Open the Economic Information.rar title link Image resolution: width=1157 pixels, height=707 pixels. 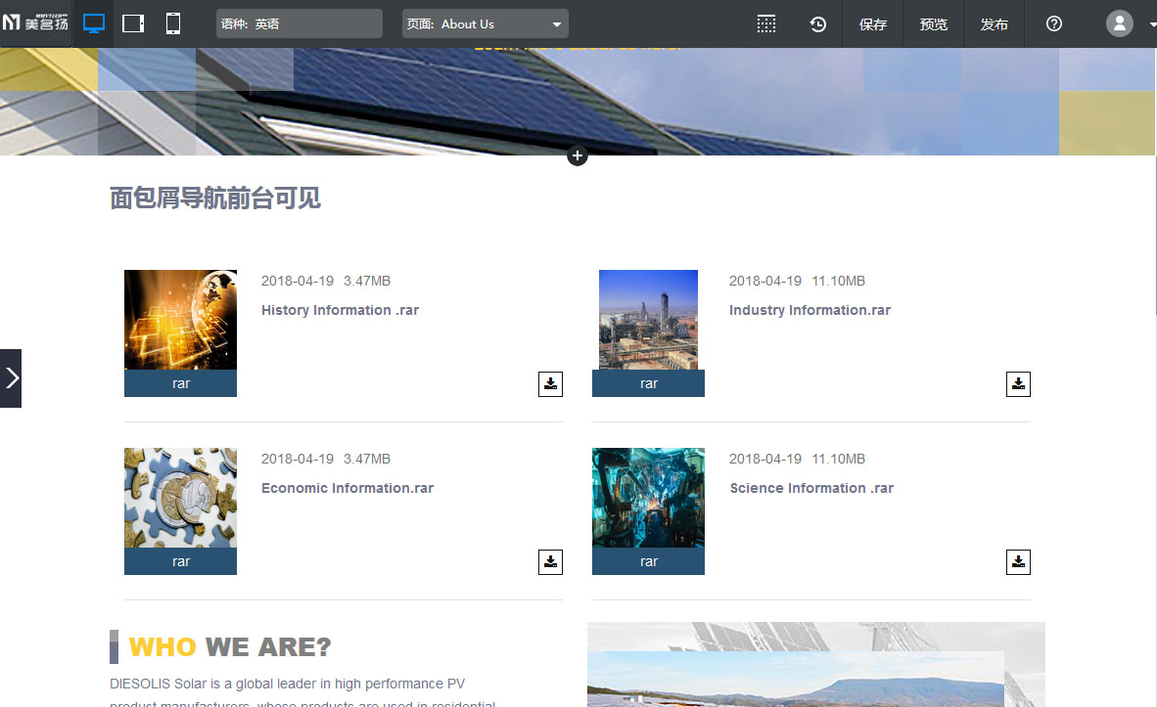[347, 488]
